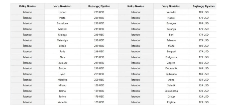Viewport: 229px width, 109px height.
Task: Click the Paris destination cell
Action: tap(62, 52)
